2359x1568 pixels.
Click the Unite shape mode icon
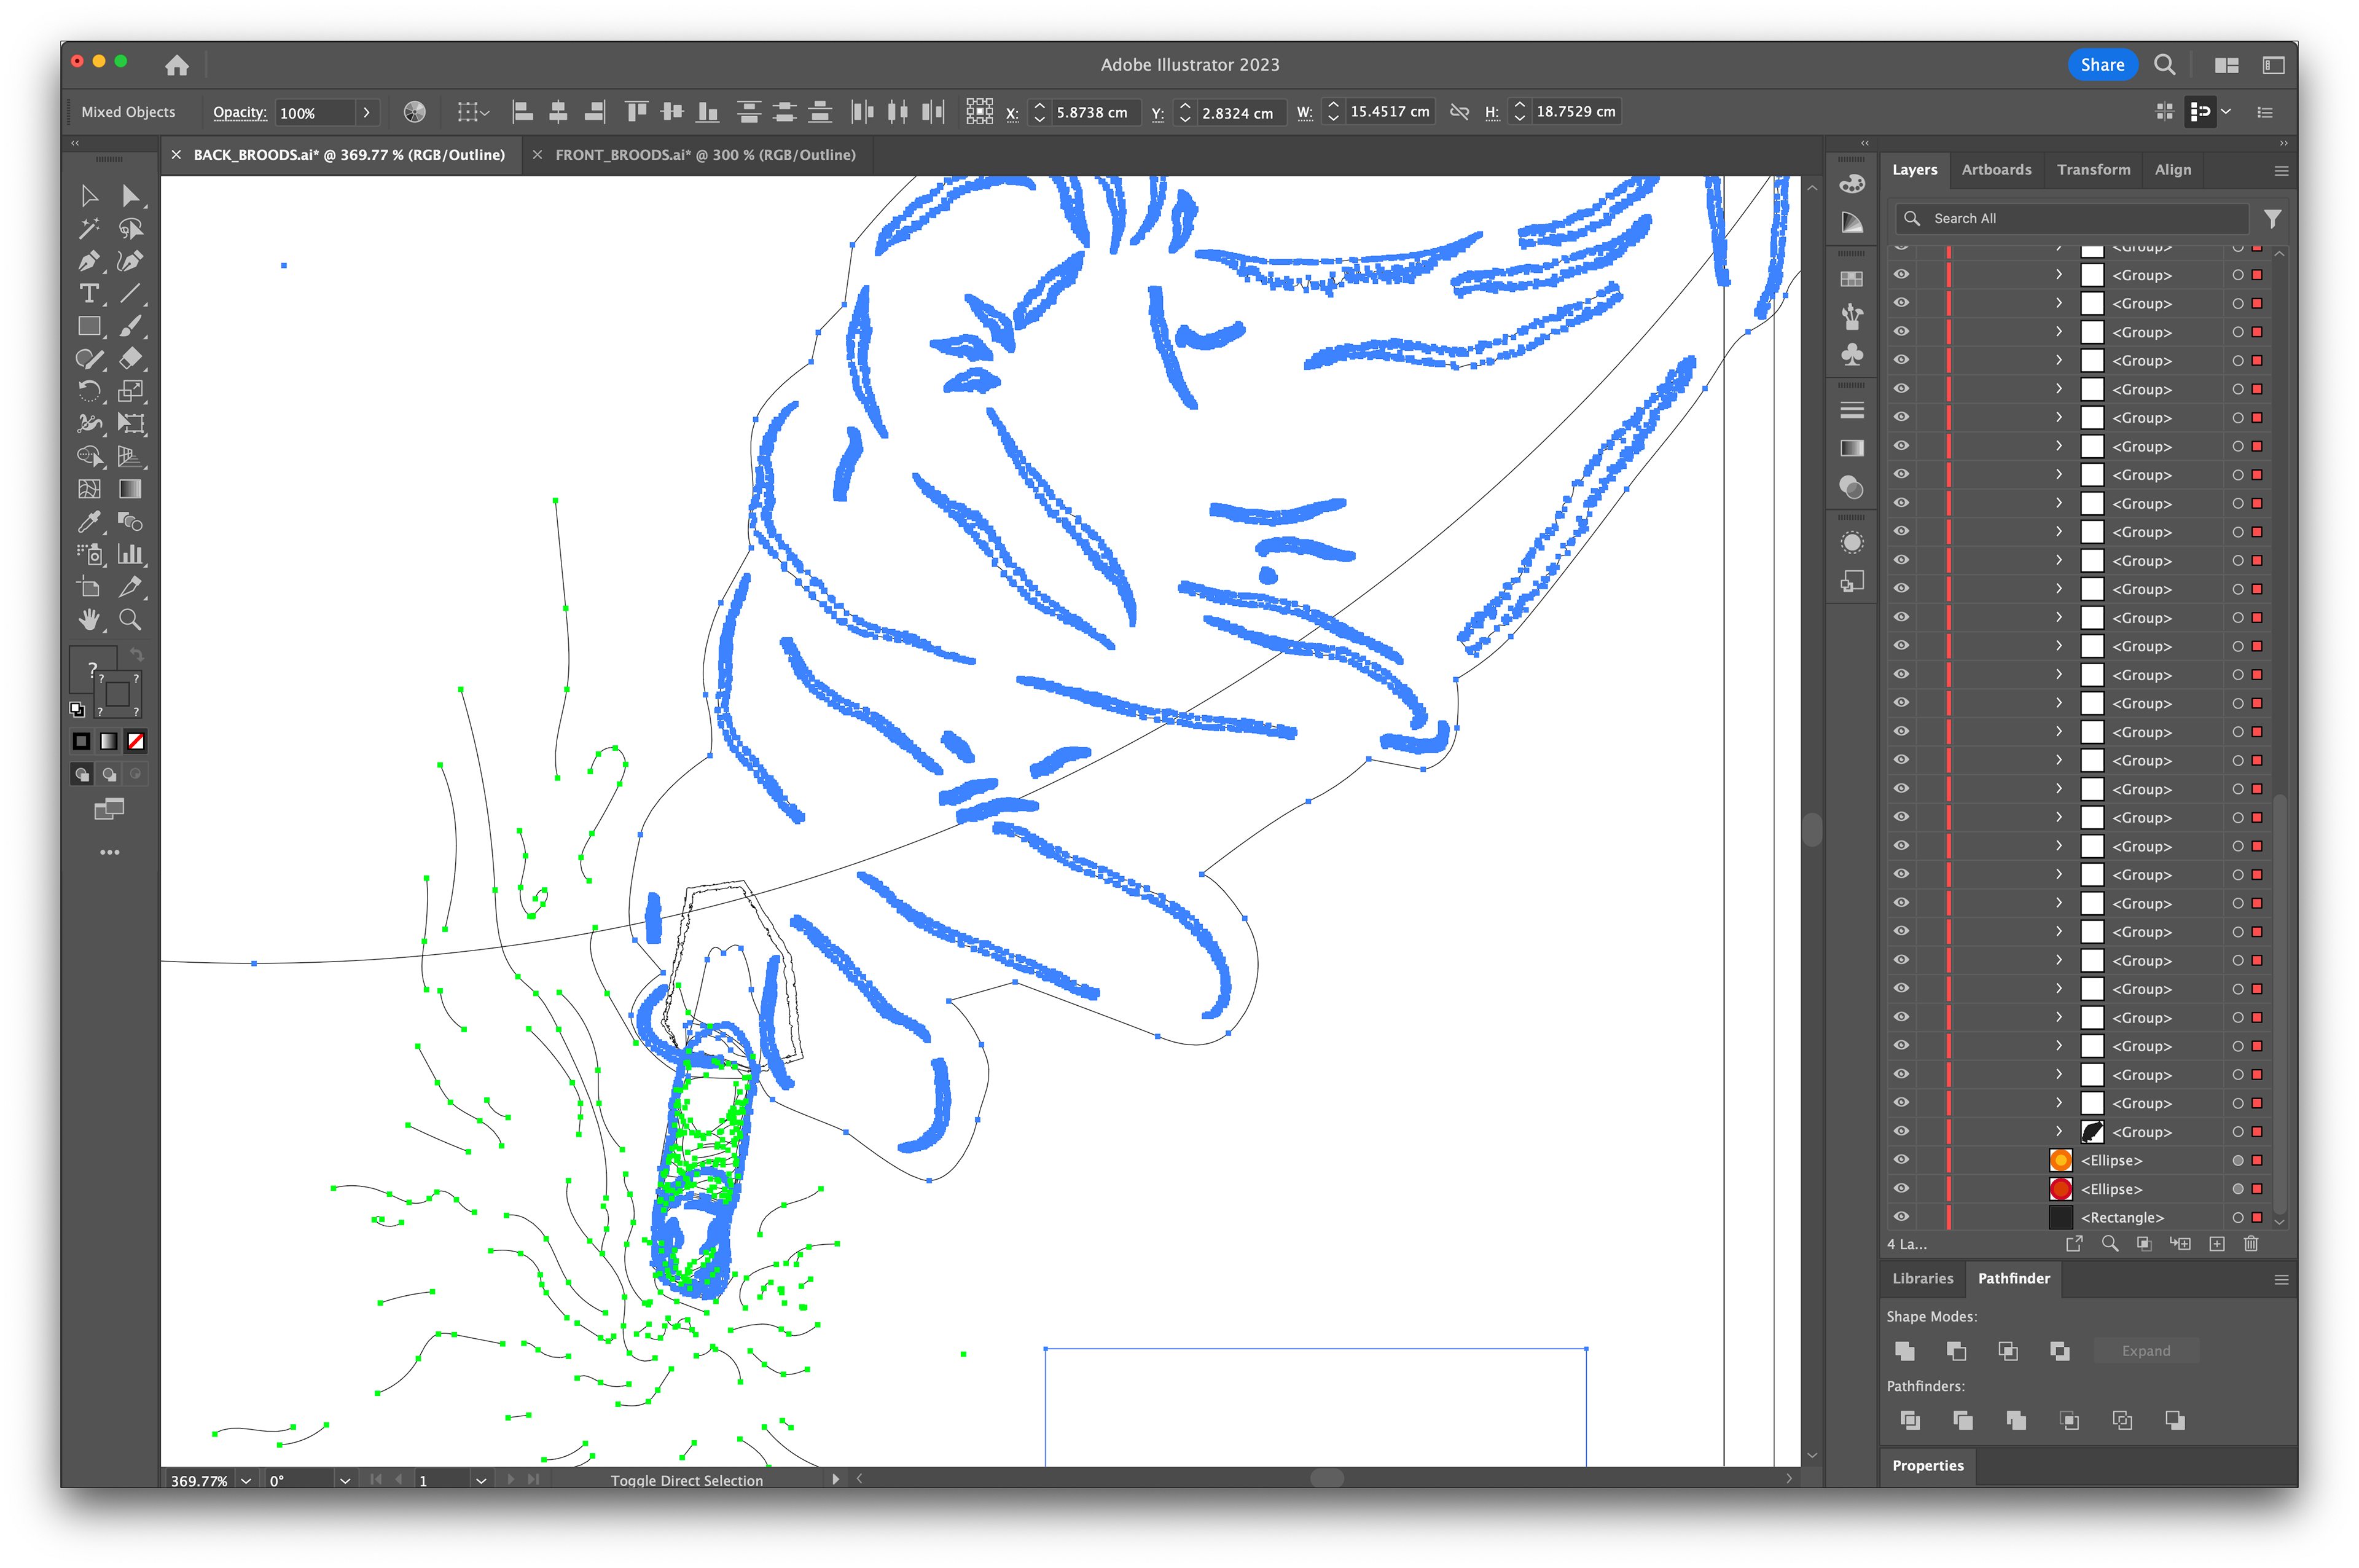click(1905, 1351)
